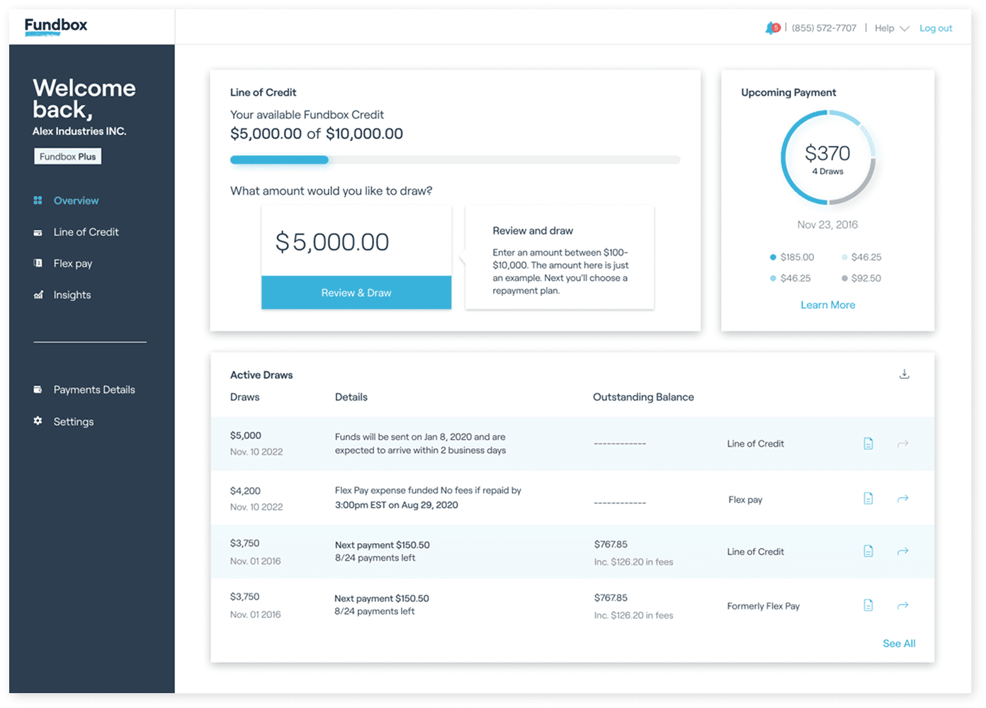The height and width of the screenshot is (708, 986).
Task: Download the active draws list
Action: (905, 374)
